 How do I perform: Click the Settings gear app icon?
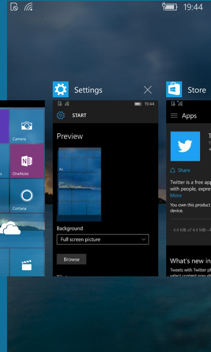coord(61,89)
